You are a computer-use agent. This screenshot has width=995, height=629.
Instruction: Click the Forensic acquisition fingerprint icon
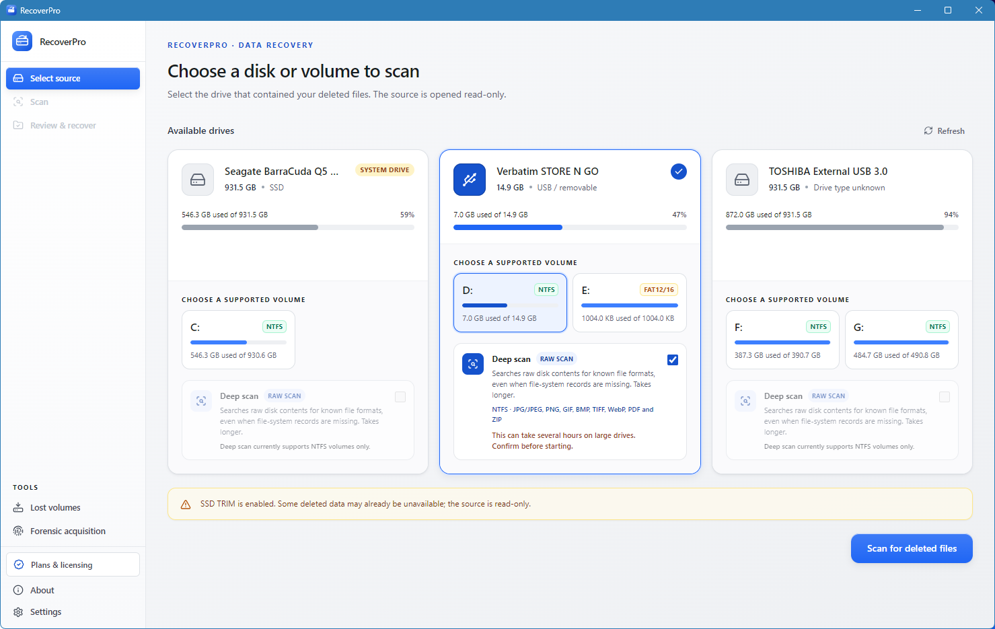click(18, 531)
